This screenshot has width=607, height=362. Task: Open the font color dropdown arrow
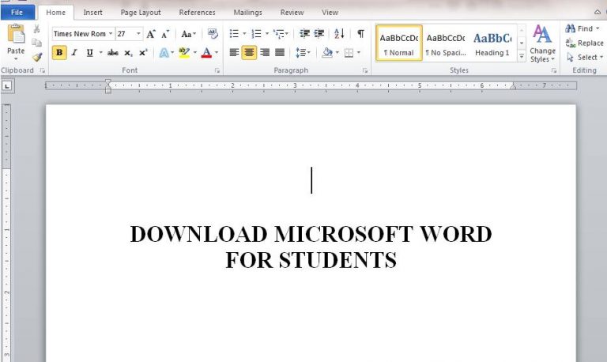(217, 53)
